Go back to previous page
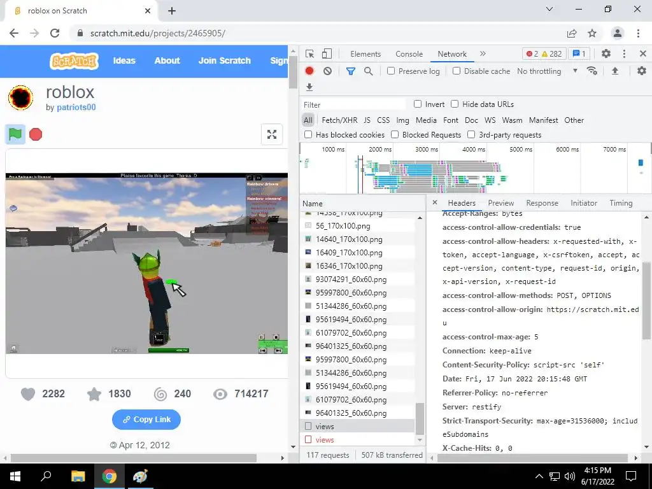Viewport: 652px width, 489px height. (14, 33)
